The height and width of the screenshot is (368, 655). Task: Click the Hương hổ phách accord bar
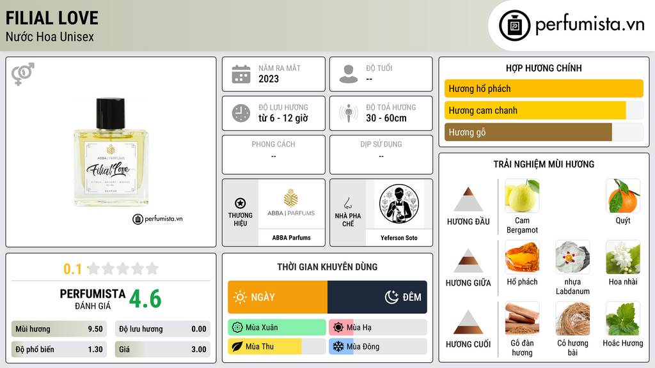(544, 88)
